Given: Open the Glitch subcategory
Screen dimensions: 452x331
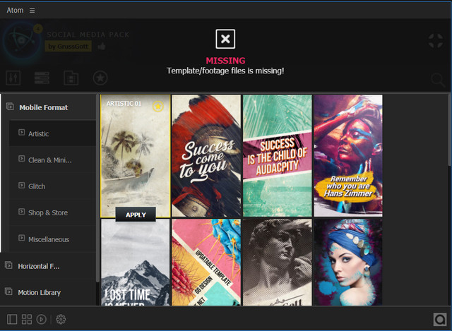Looking at the screenshot, I should click(x=52, y=186).
